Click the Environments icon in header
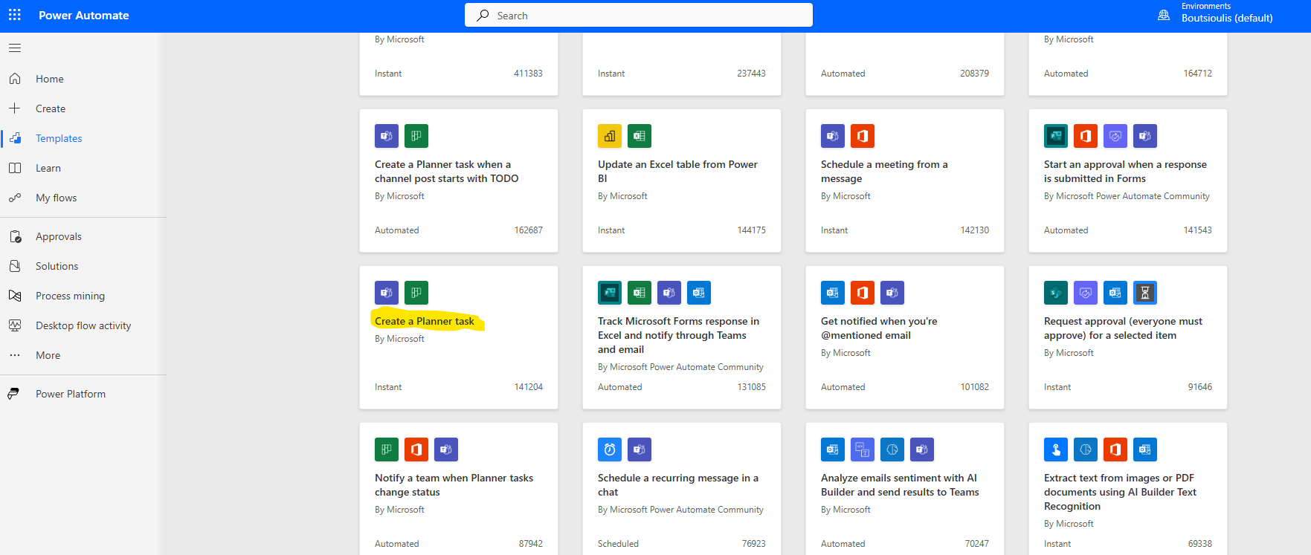Viewport: 1311px width, 555px height. [1164, 15]
